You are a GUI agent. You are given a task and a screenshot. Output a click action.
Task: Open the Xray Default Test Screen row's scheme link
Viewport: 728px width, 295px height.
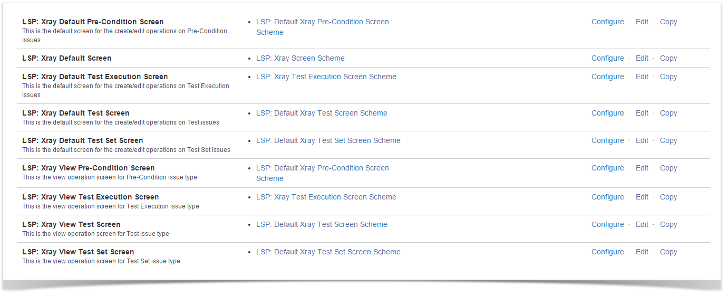pyautogui.click(x=322, y=113)
